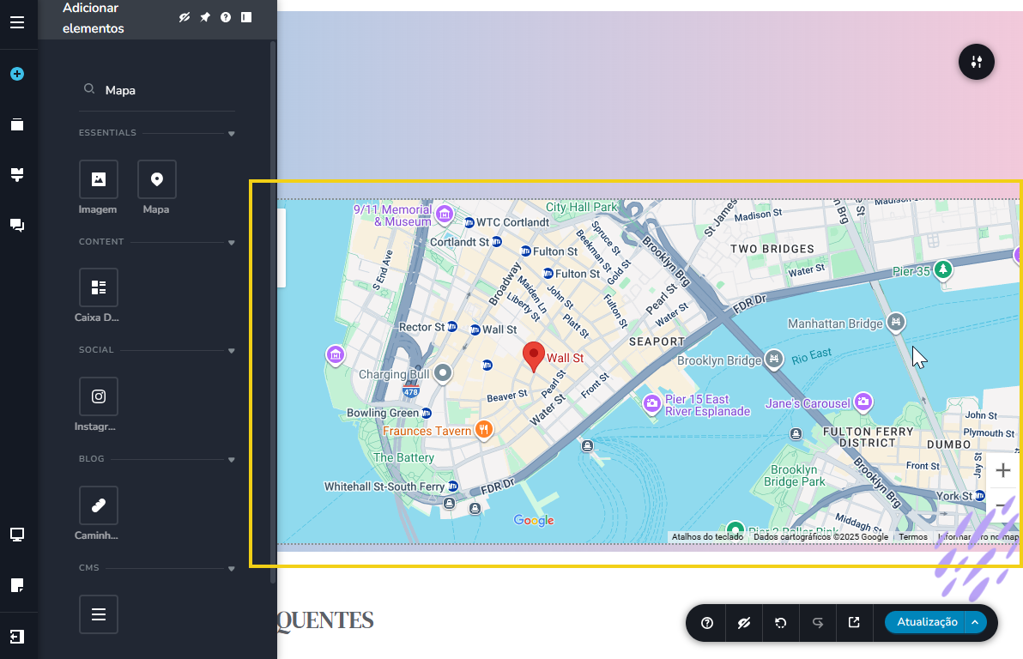Click the Atualização button

(x=926, y=622)
